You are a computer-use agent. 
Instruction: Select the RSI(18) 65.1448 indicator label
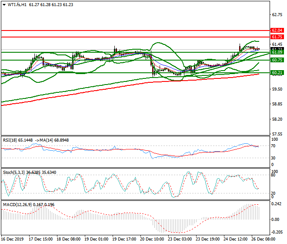pyautogui.click(x=18, y=140)
